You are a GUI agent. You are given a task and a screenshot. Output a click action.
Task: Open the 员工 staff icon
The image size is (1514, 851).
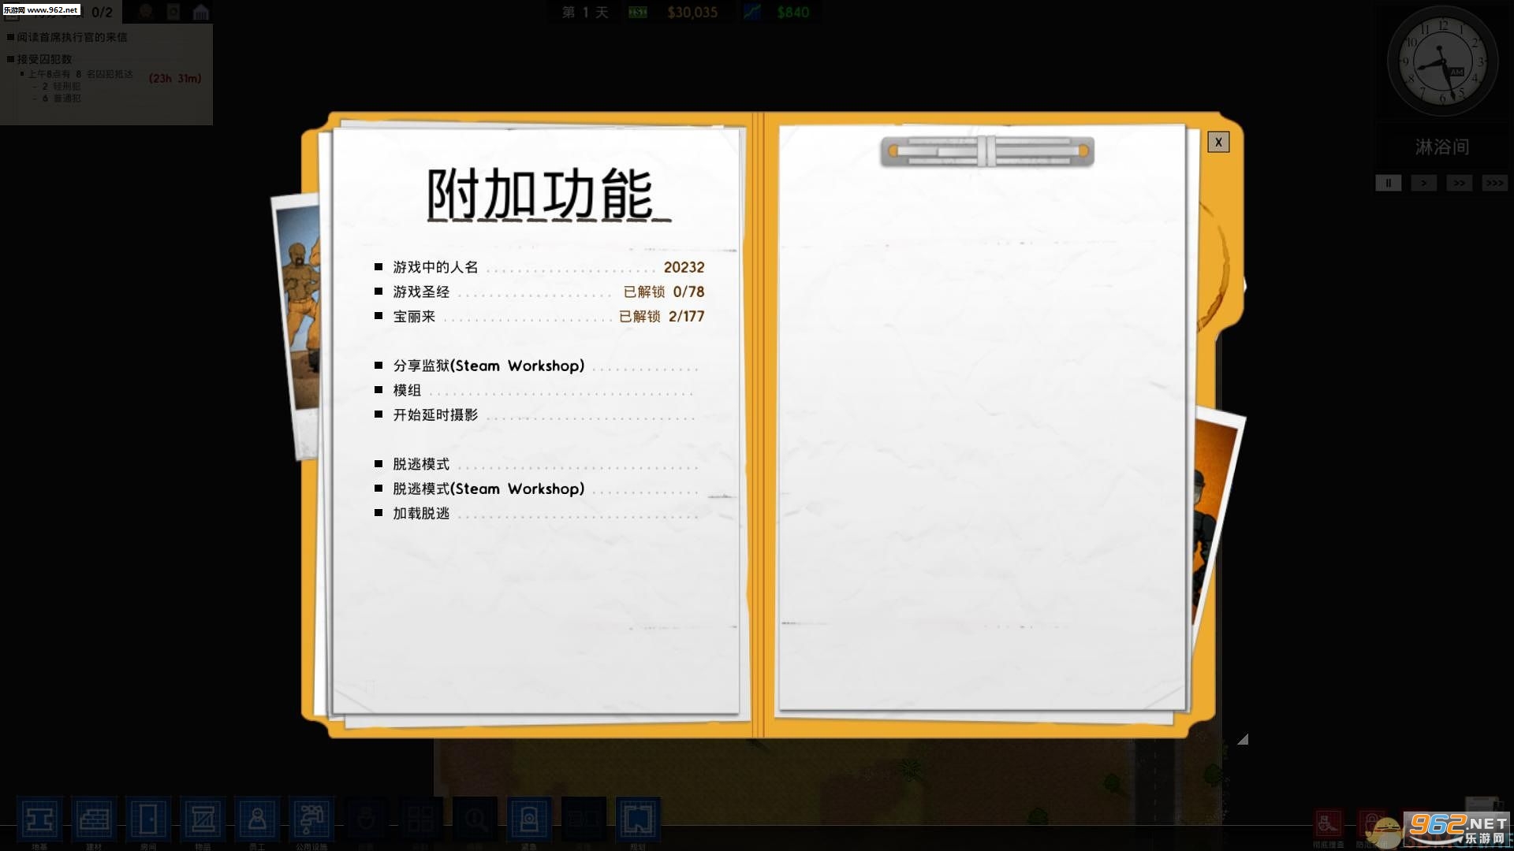tap(257, 820)
